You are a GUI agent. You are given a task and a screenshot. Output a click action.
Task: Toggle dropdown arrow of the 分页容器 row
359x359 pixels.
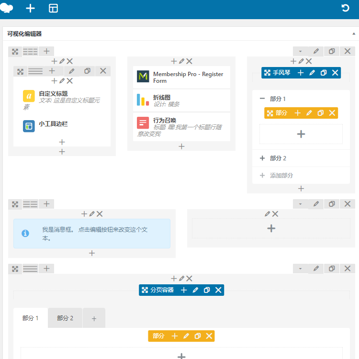tap(301, 269)
